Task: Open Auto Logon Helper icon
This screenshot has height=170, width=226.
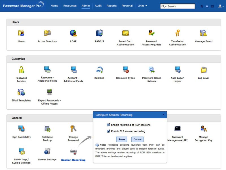Action: (178, 69)
